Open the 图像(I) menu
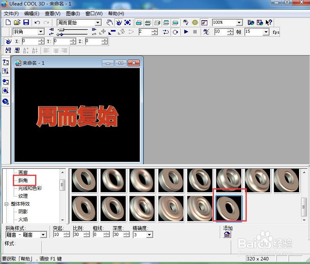The height and width of the screenshot is (264, 310). 73,13
